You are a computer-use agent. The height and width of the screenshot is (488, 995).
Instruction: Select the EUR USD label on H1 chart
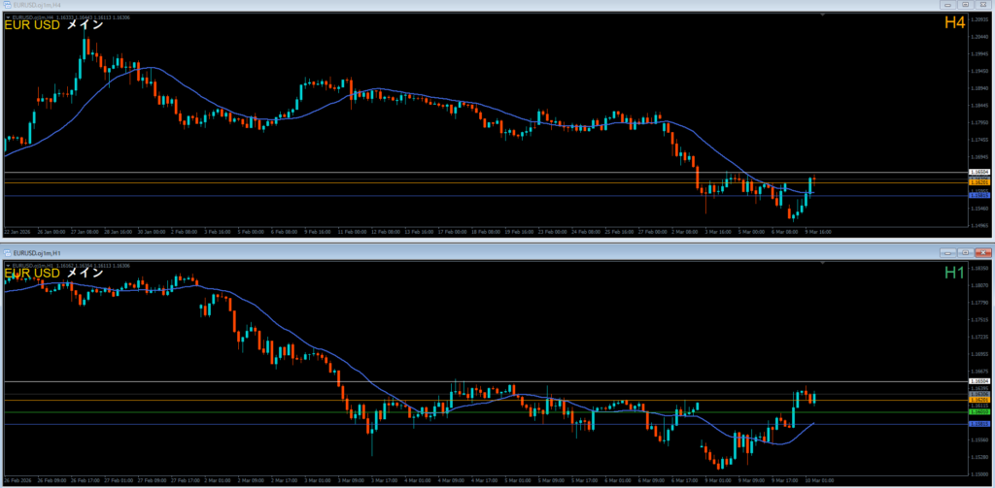click(x=32, y=273)
